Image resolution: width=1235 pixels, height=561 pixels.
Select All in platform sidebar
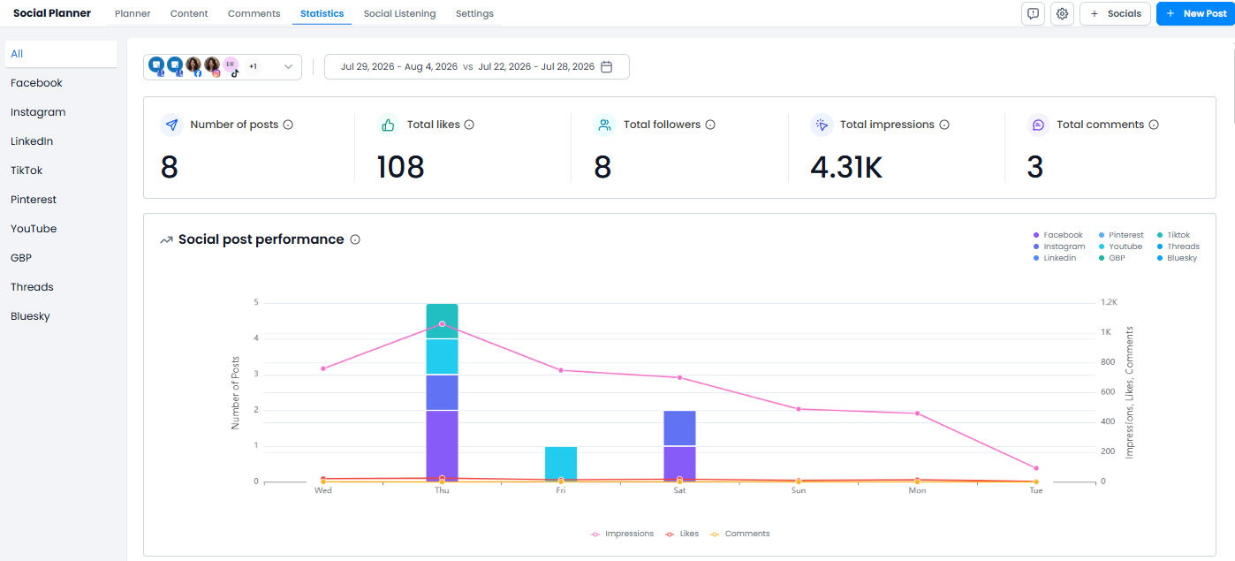pyautogui.click(x=61, y=54)
